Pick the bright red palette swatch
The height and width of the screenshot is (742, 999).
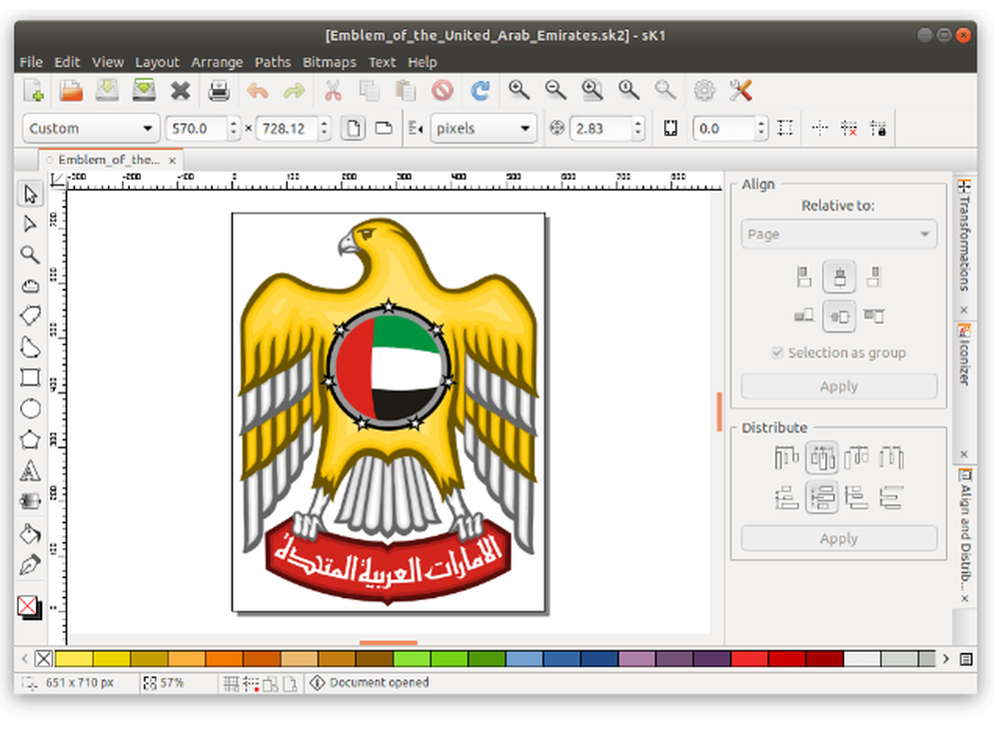coord(749,658)
